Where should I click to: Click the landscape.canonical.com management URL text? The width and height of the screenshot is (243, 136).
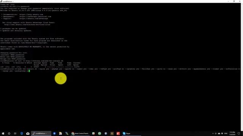pyautogui.click(x=35, y=17)
